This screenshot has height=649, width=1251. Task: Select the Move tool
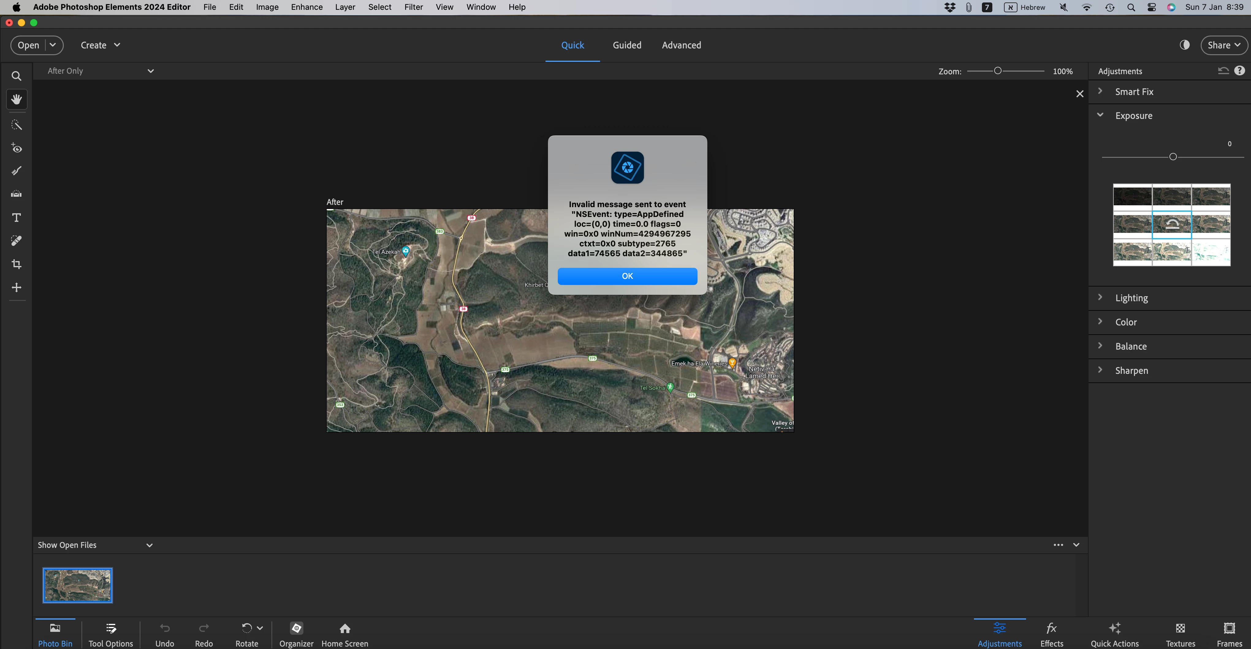coord(17,287)
